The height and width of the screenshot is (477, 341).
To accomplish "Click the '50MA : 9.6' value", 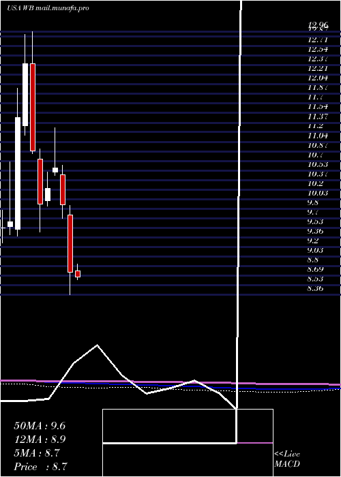I will pyautogui.click(x=40, y=426).
